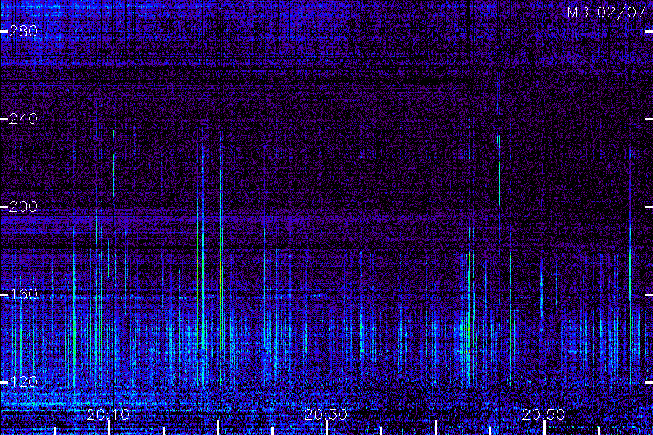Click the 120 frequency axis label
This screenshot has height=435, width=653.
tap(23, 382)
